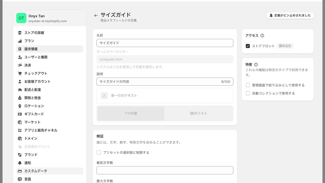Uncheck the ストアフロント access checkbox

248,46
